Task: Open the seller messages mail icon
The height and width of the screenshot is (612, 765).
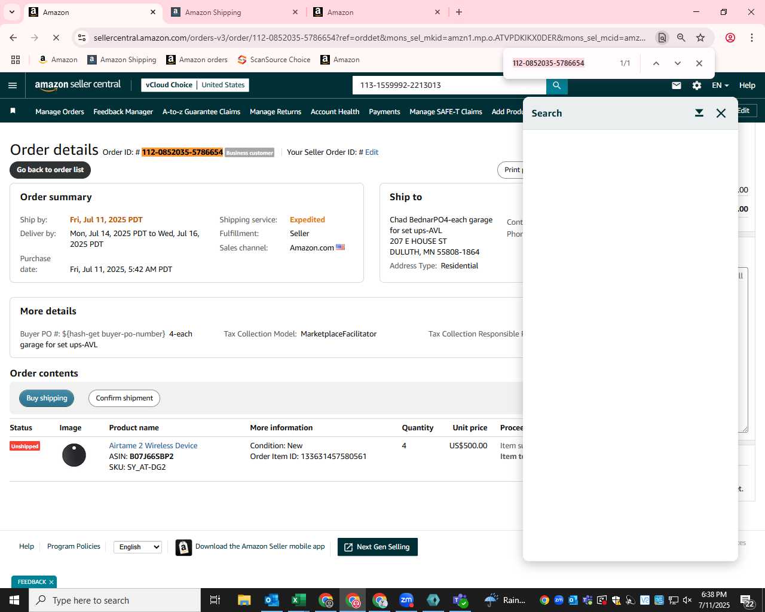Action: coord(677,85)
